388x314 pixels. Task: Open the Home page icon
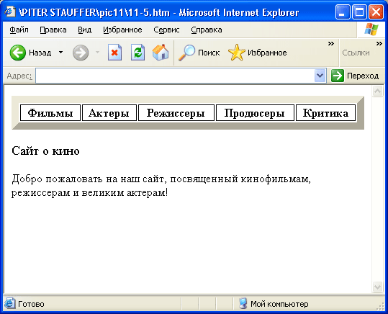click(x=161, y=53)
